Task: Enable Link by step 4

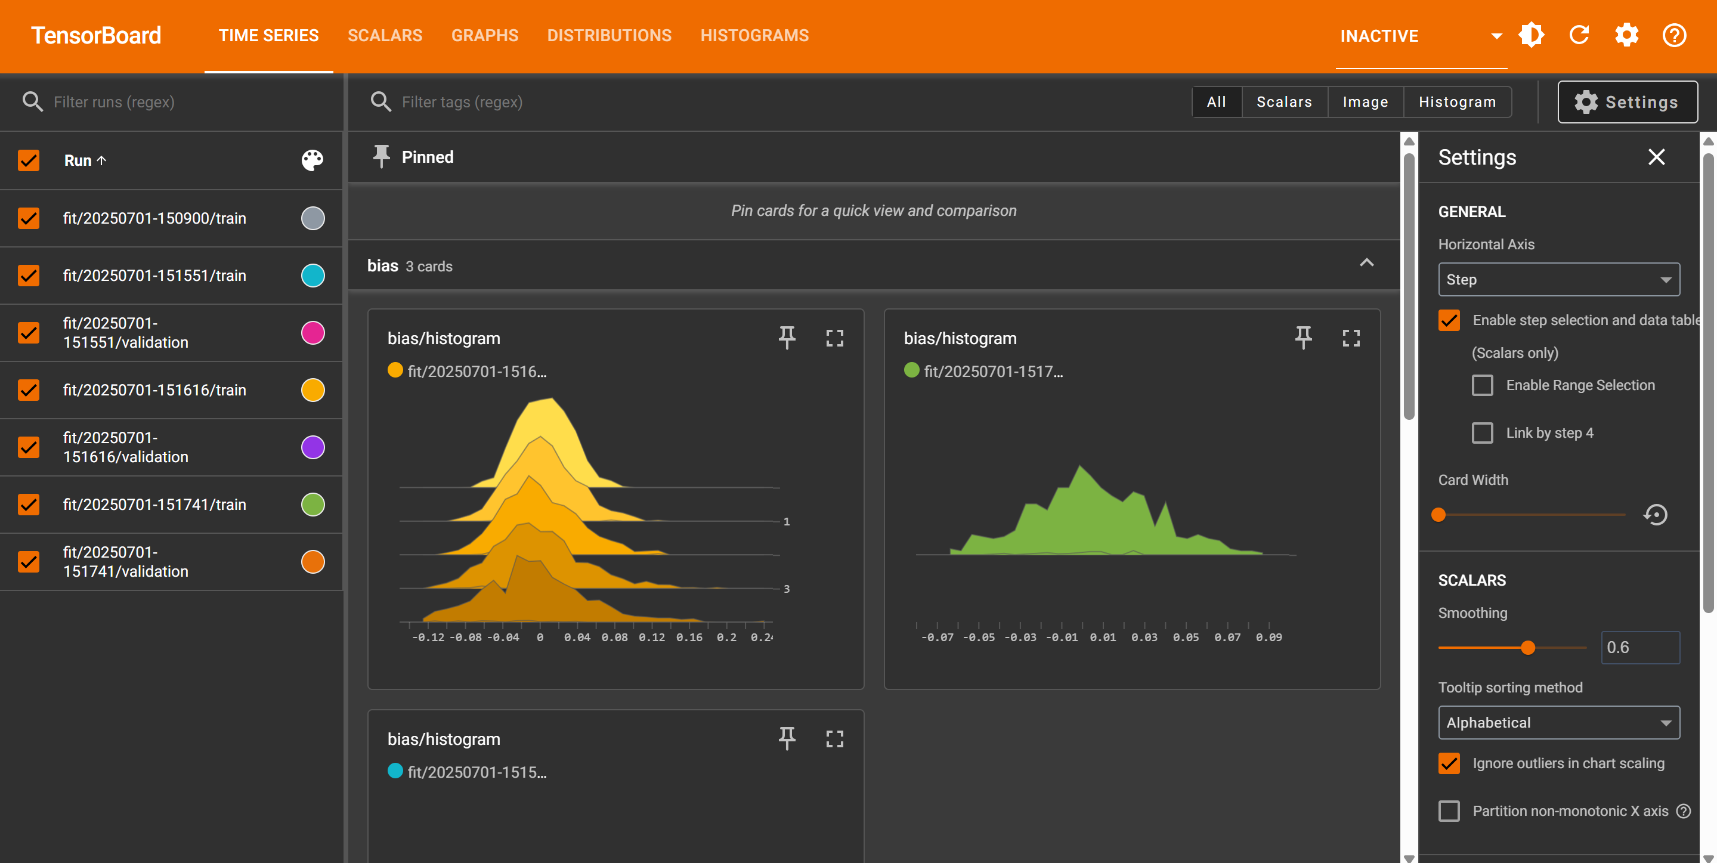Action: 1483,433
